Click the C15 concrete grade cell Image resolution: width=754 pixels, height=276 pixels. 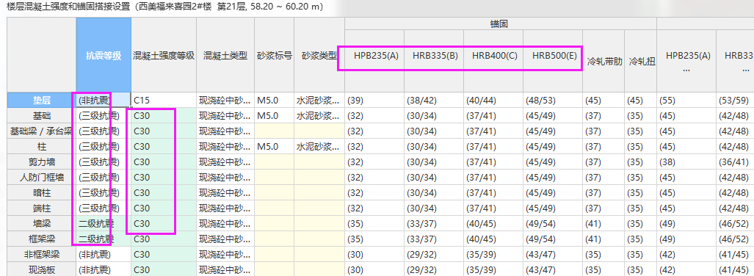[x=164, y=101]
